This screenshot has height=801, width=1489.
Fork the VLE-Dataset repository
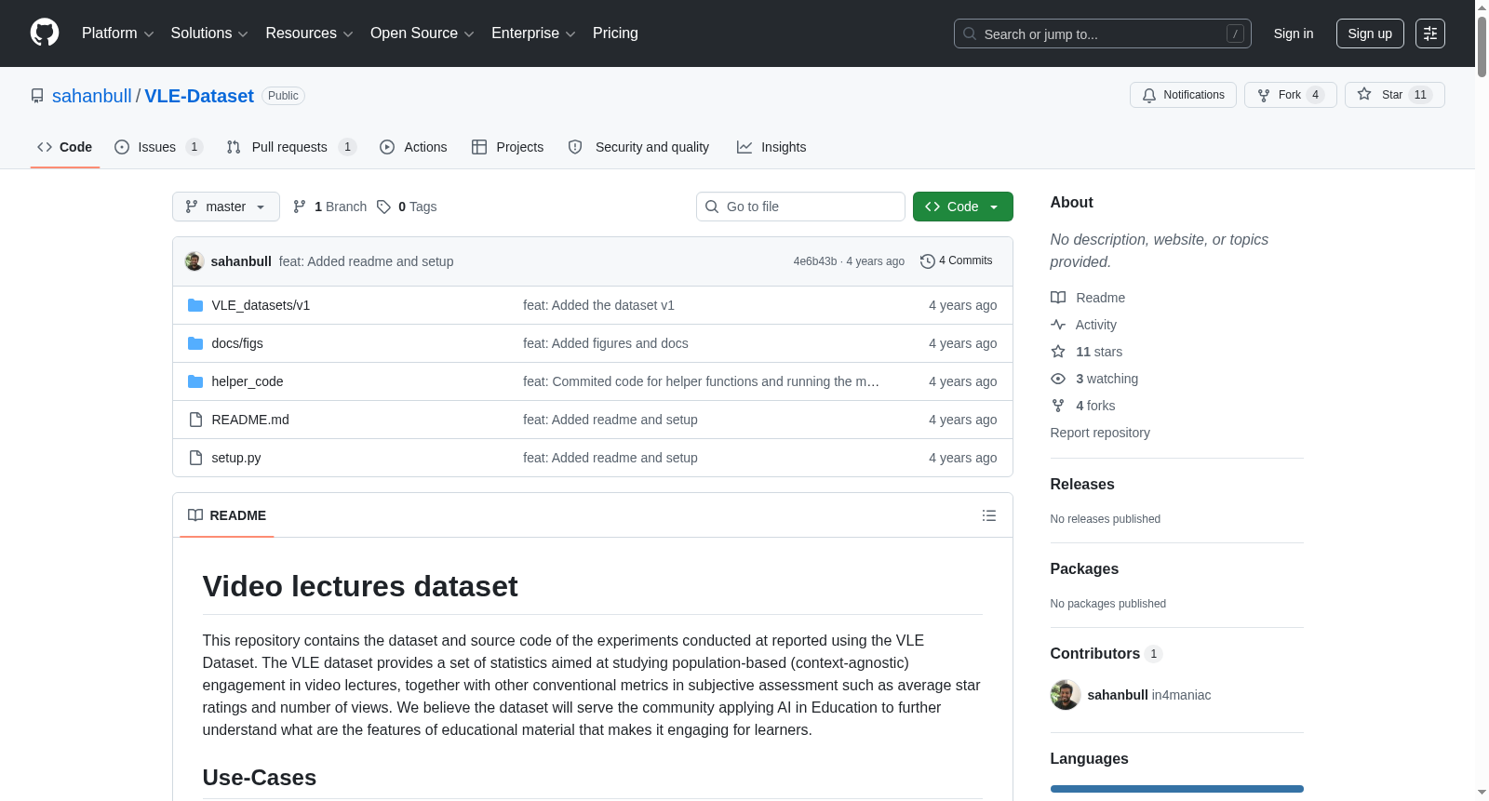coord(1290,95)
